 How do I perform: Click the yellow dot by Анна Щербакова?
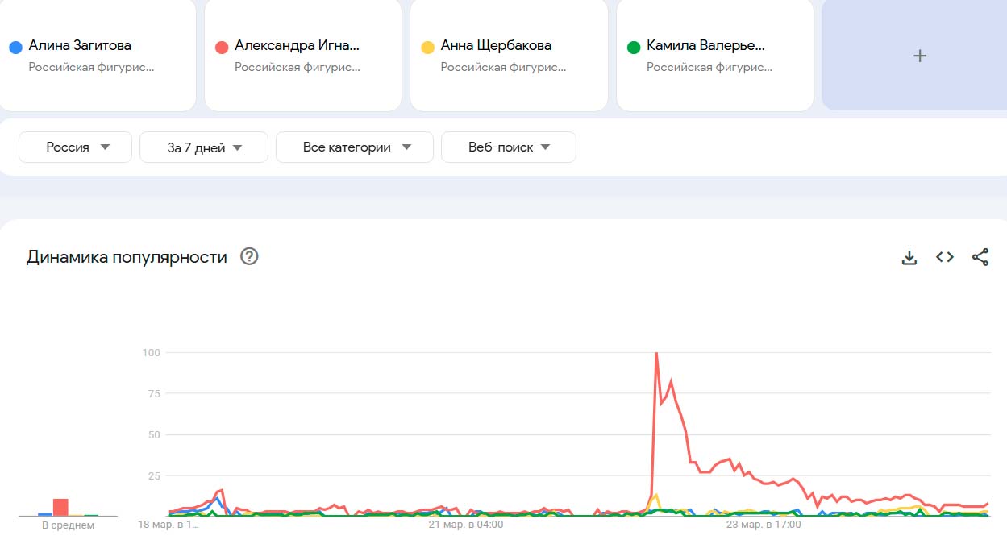click(428, 47)
